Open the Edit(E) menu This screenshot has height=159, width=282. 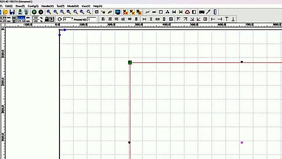(x=9, y=6)
